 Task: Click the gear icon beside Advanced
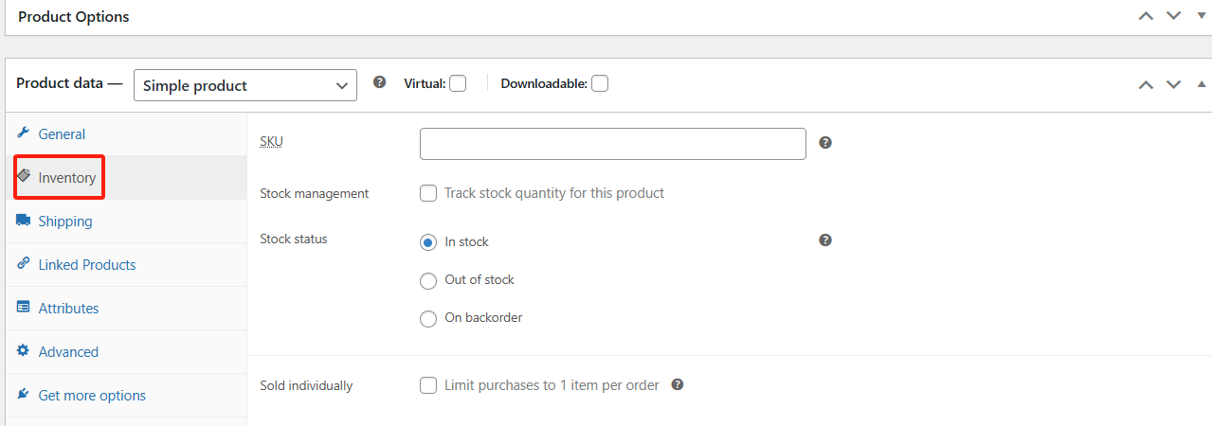pos(23,351)
